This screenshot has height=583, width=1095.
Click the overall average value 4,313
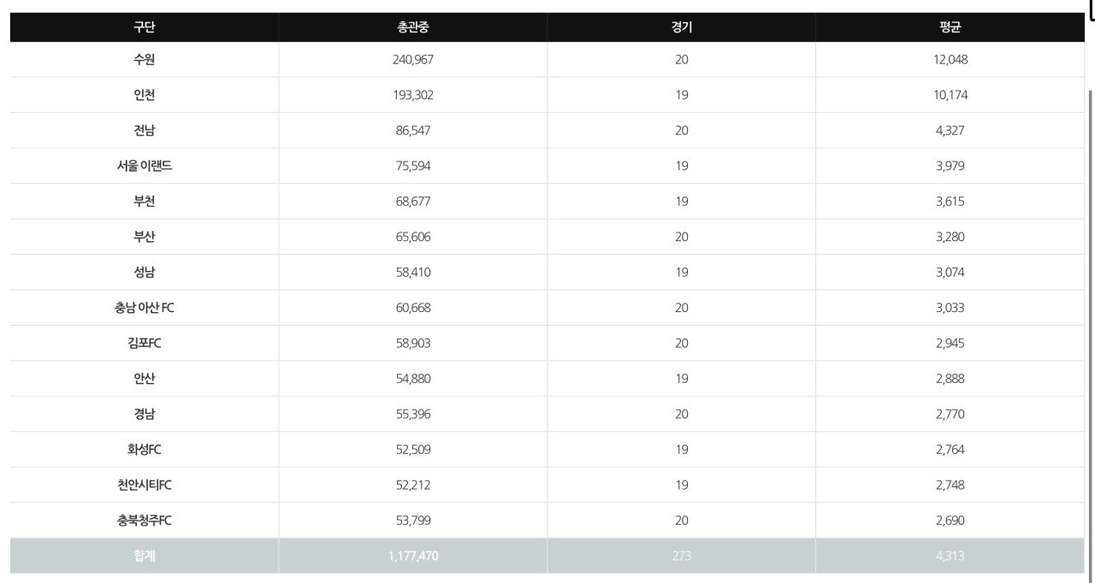950,556
